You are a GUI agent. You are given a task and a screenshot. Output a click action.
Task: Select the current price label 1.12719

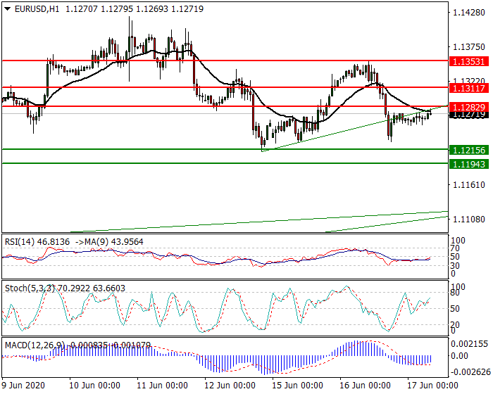pos(469,115)
